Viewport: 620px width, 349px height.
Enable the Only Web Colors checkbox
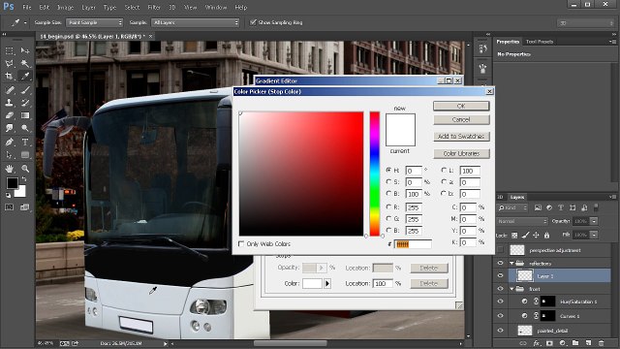(241, 243)
